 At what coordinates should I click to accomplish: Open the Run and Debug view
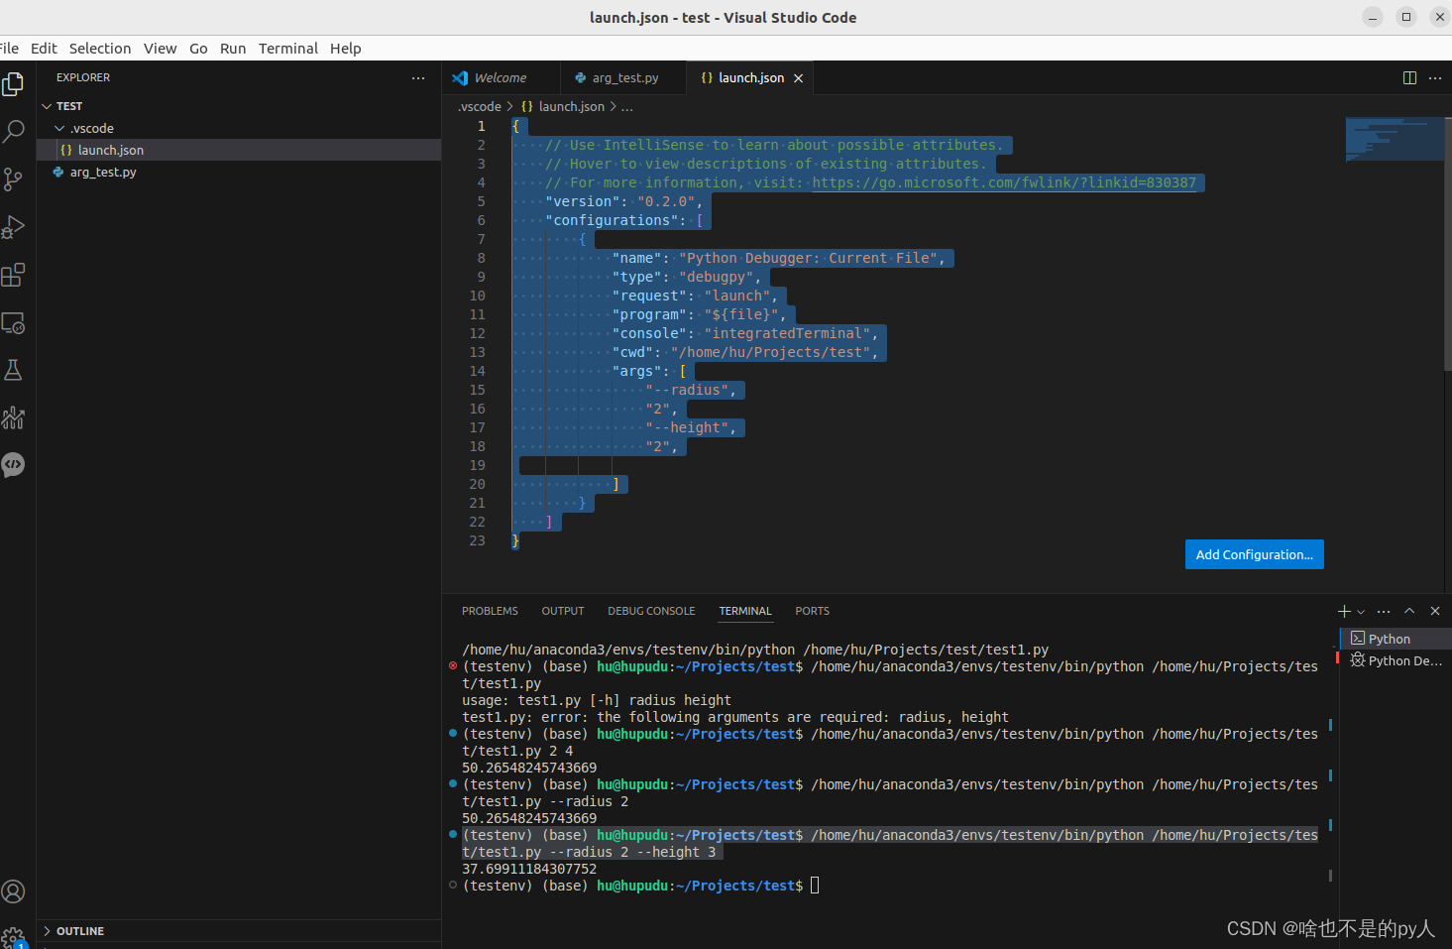click(x=14, y=226)
